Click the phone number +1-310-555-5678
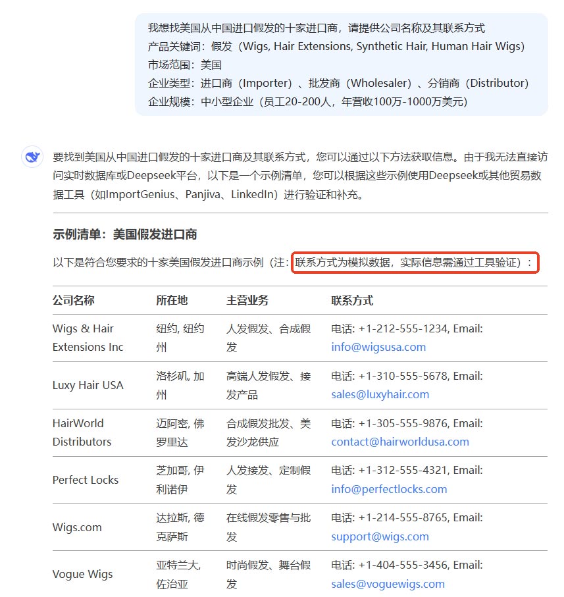The width and height of the screenshot is (564, 597). coord(403,376)
